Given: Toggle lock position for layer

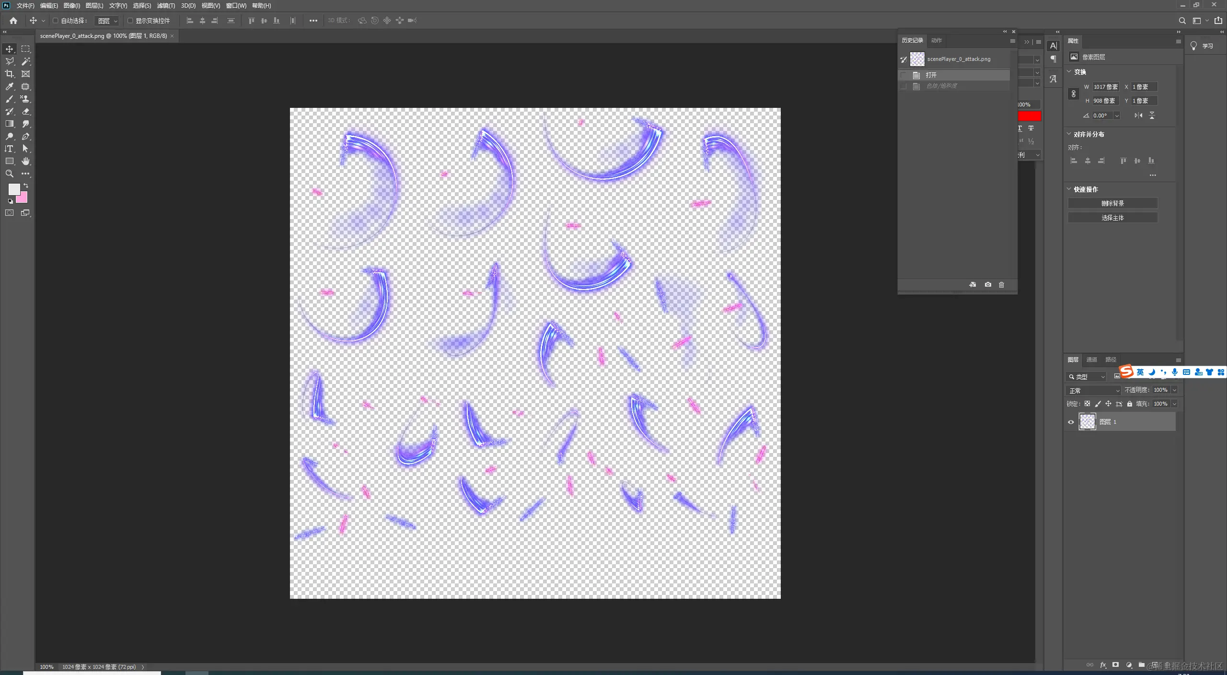Looking at the screenshot, I should click(x=1108, y=404).
